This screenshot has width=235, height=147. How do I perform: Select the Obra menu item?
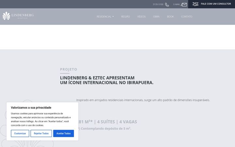(x=156, y=17)
